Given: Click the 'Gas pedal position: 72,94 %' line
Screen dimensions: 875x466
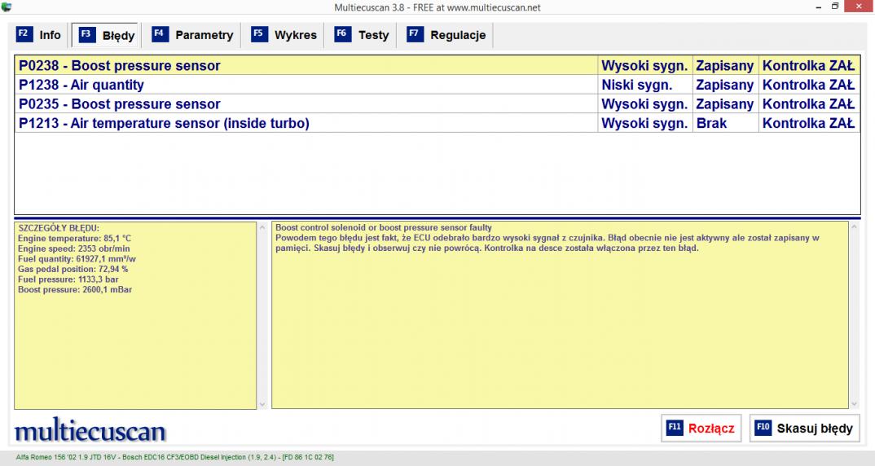Looking at the screenshot, I should [x=73, y=269].
